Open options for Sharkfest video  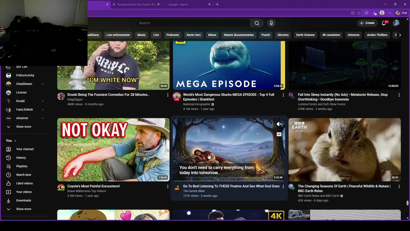click(x=283, y=95)
